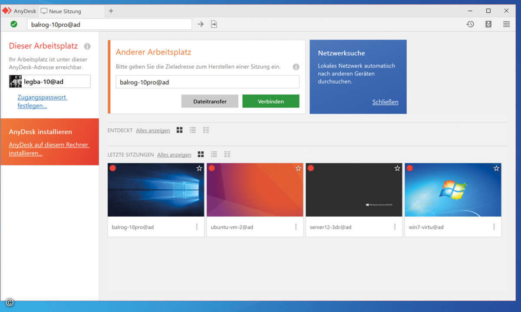Open a new tab with the plus button
Screen dimensions: 521x312
point(111,11)
